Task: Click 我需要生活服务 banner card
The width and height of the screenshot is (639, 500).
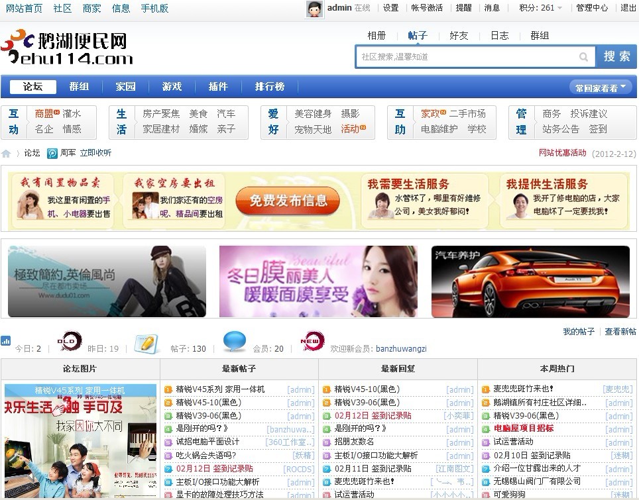Action: pyautogui.click(x=425, y=200)
